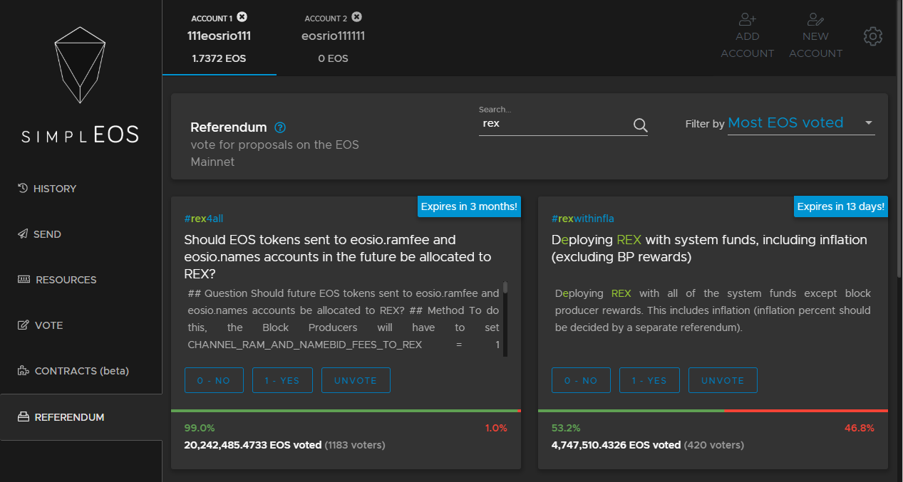Image resolution: width=903 pixels, height=482 pixels.
Task: Open the Resources page
Action: [x=81, y=280]
